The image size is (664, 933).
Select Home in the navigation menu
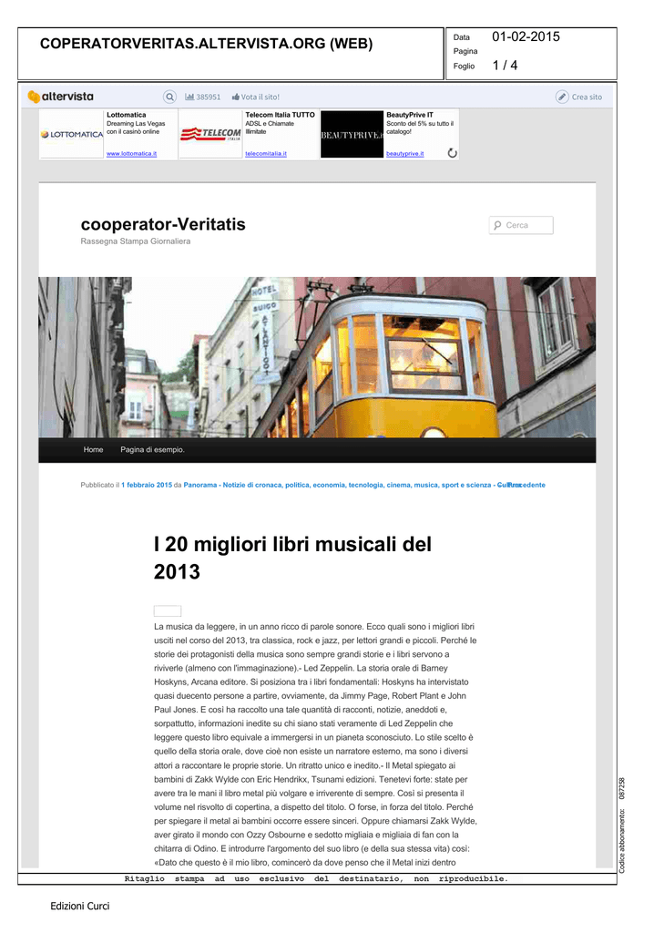click(x=93, y=450)
